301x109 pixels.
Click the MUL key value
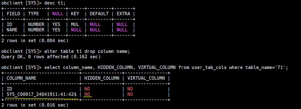(75, 24)
